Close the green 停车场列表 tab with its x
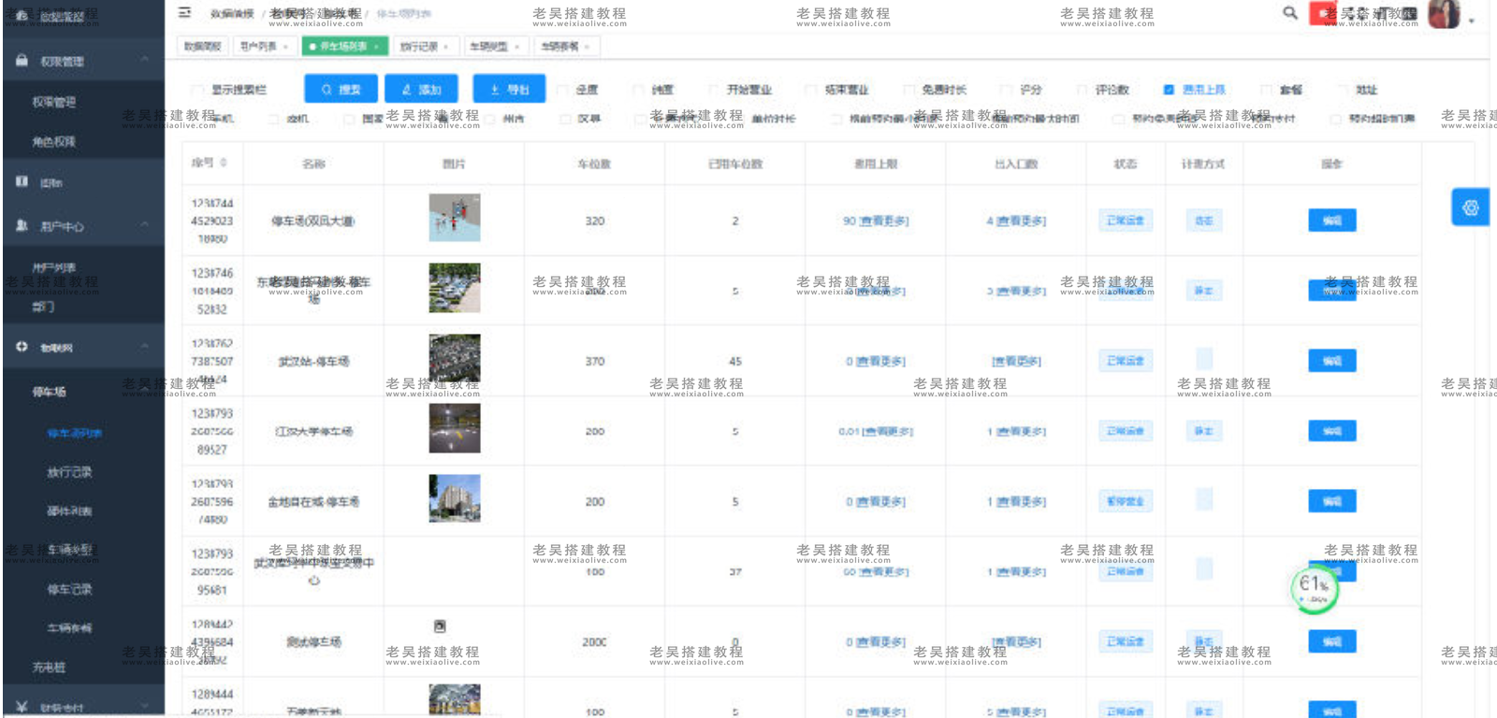The image size is (1497, 718). (376, 46)
